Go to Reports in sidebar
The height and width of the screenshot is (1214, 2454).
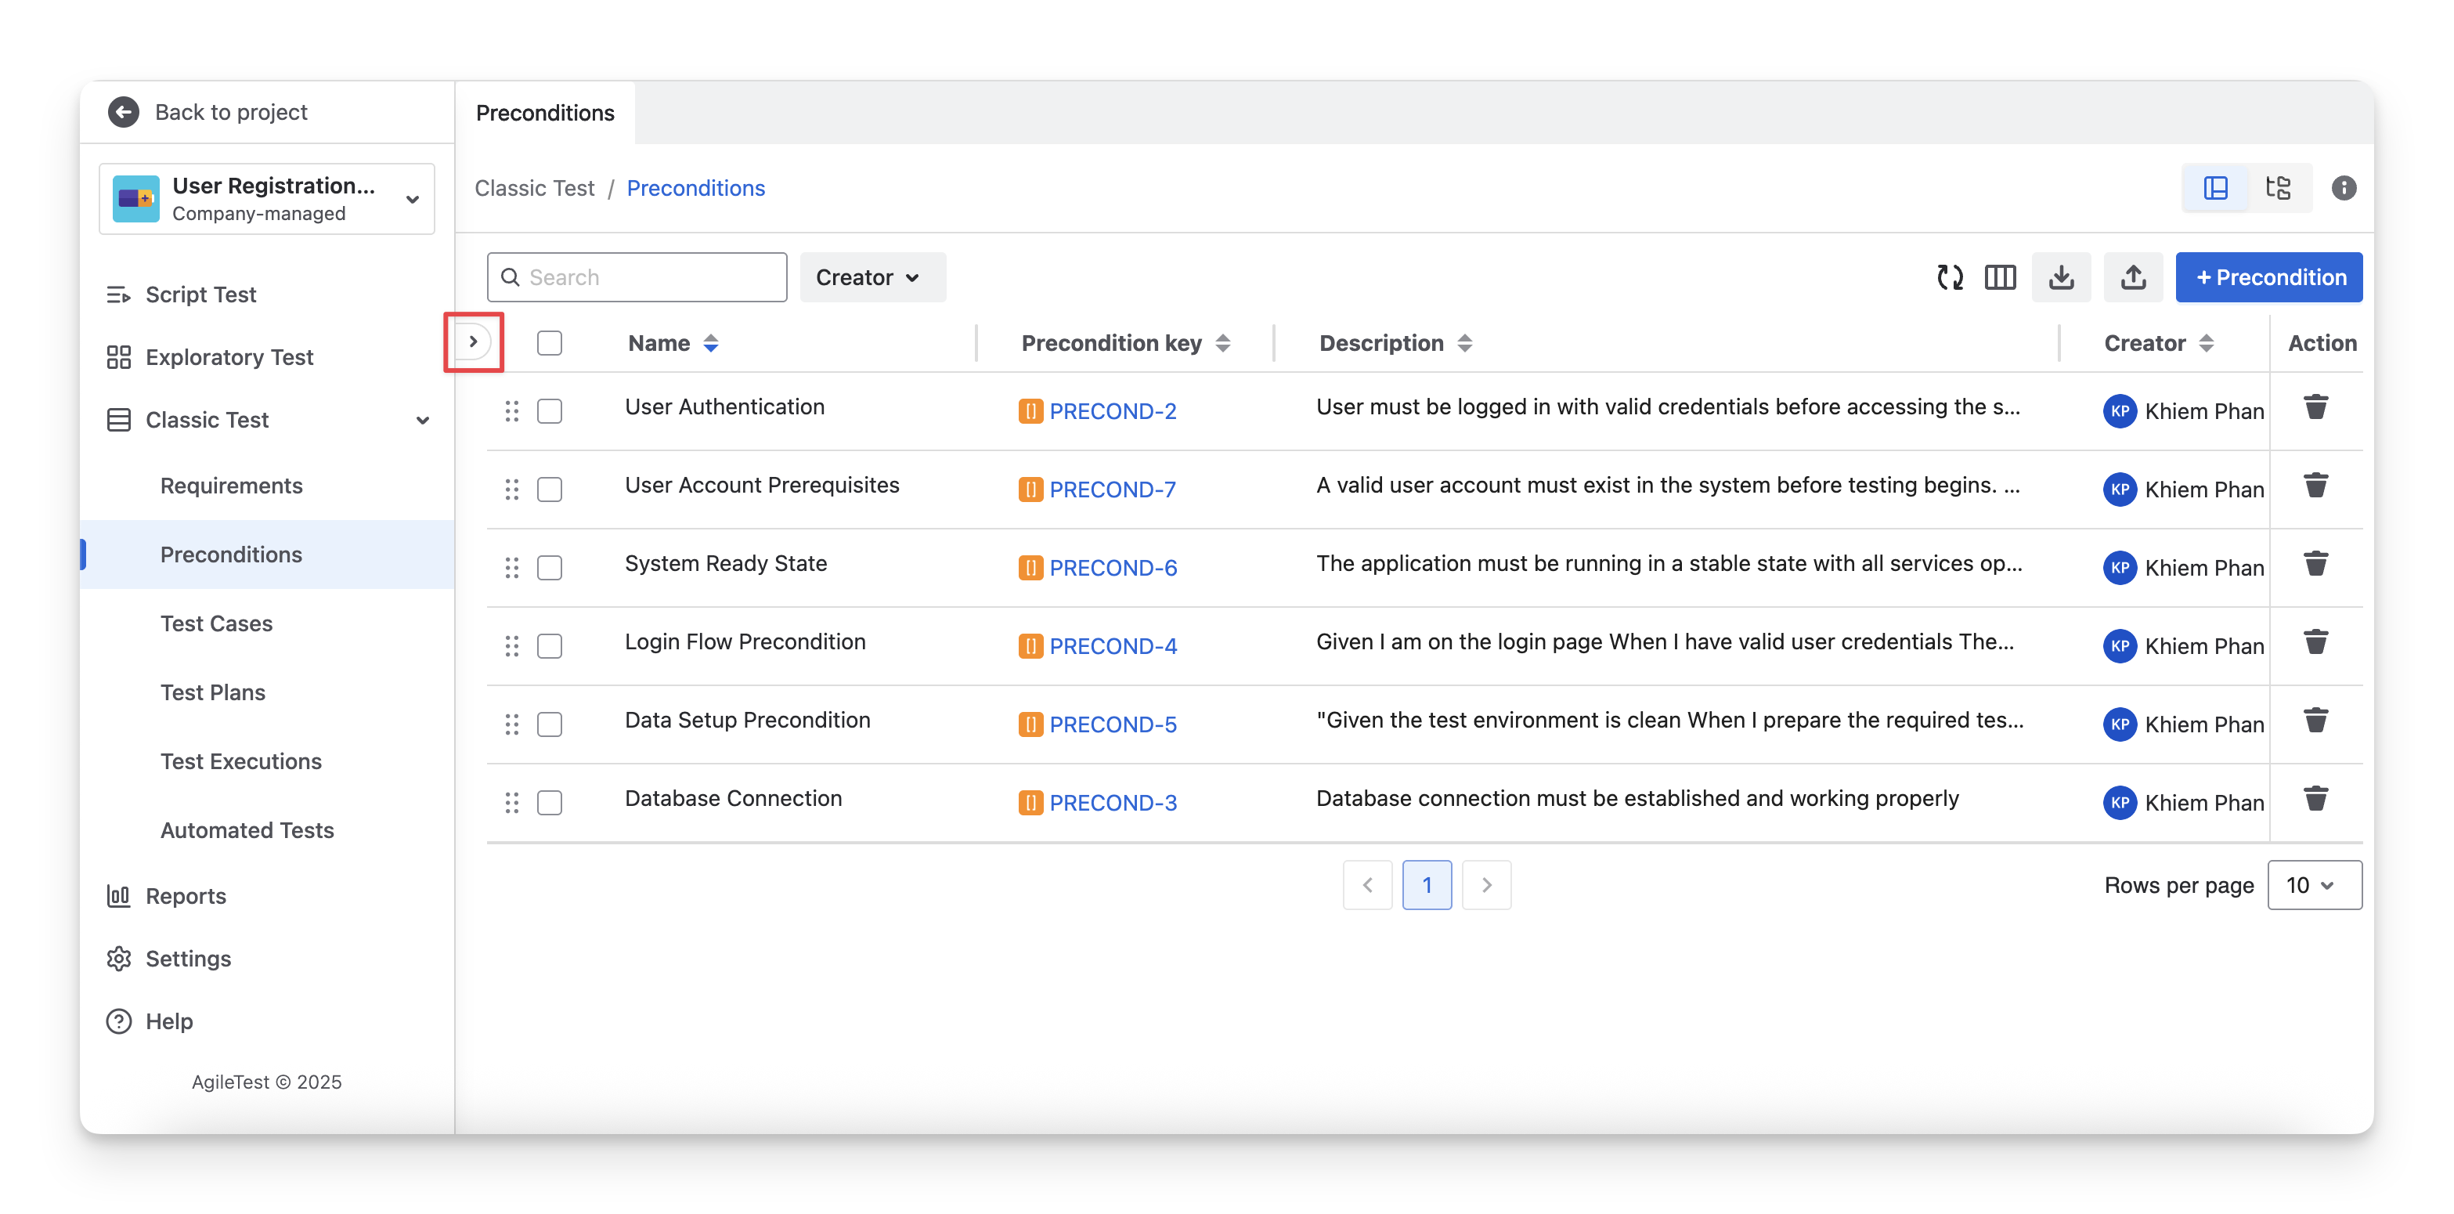(x=186, y=896)
